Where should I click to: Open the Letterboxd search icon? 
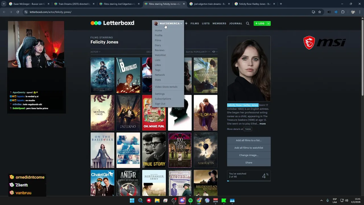tap(247, 23)
